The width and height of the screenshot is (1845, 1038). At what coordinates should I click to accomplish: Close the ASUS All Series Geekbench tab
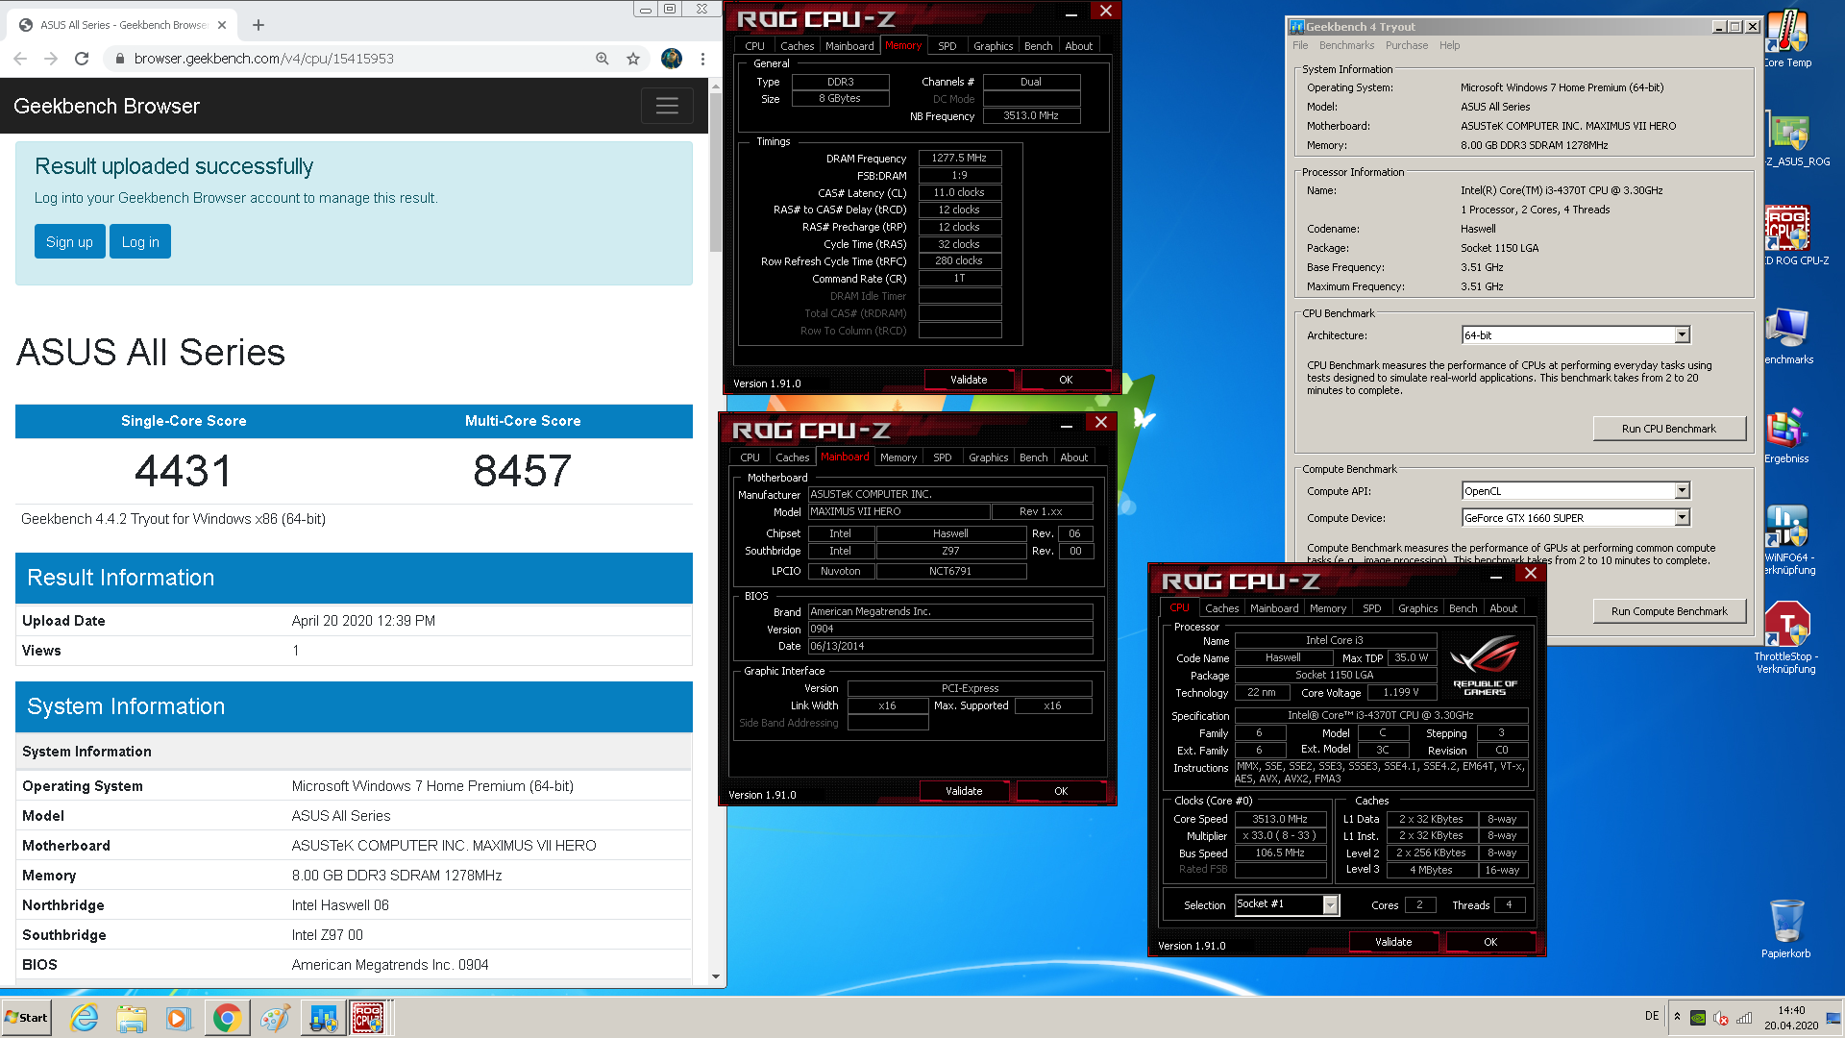pyautogui.click(x=222, y=25)
